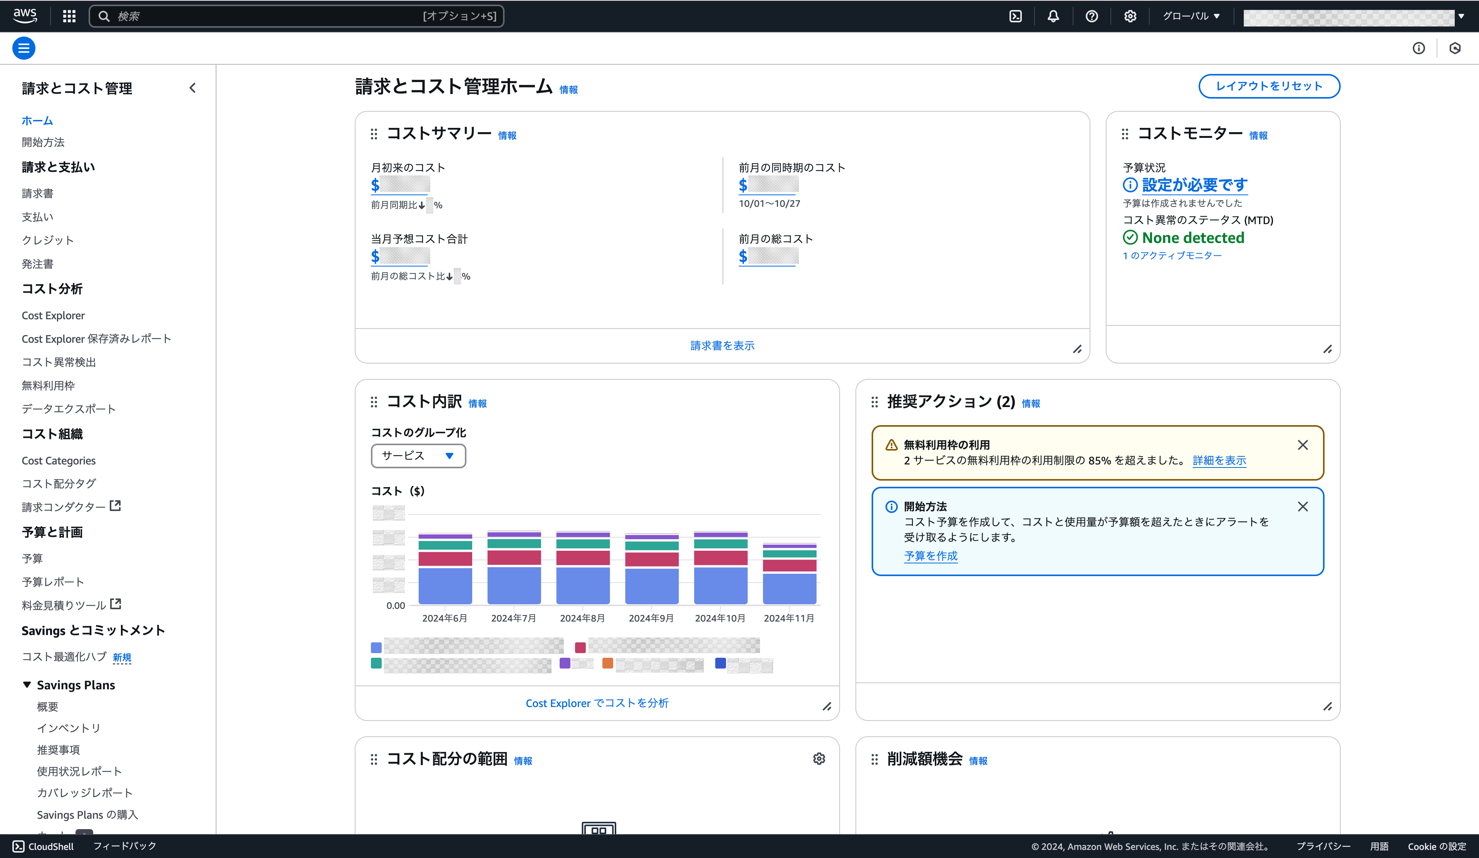
Task: Click Cost Explorer でコストを分析 link
Action: (597, 703)
